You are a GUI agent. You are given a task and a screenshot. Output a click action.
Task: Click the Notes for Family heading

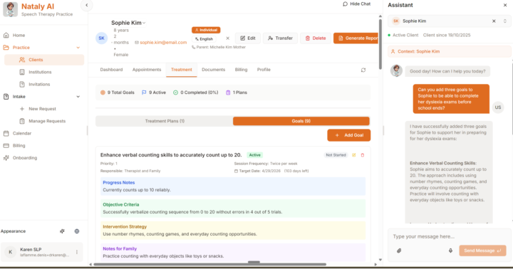click(120, 249)
